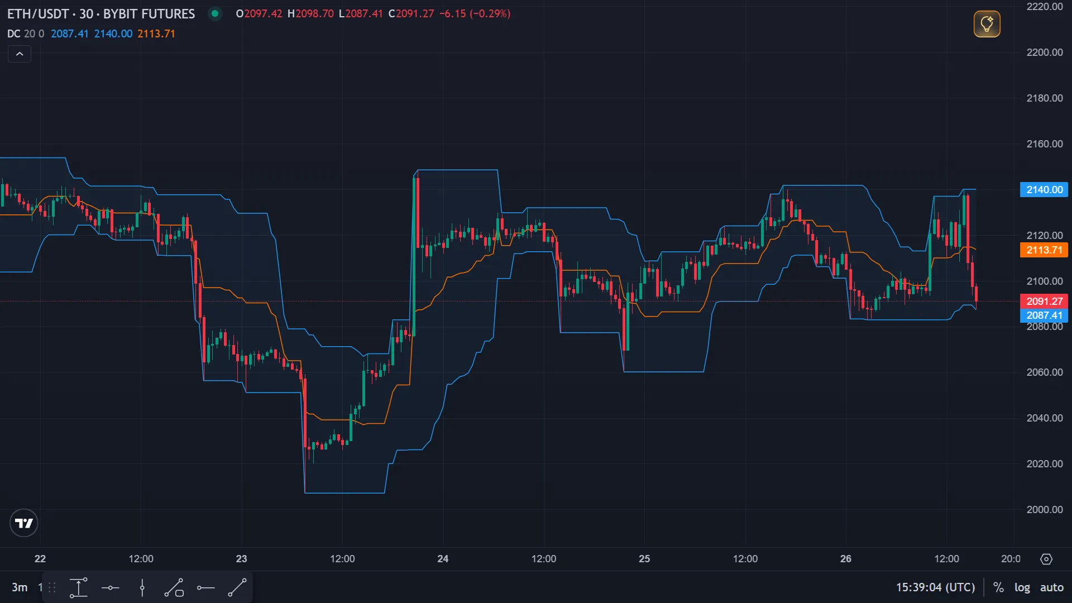Select the info line tool
The width and height of the screenshot is (1072, 603).
(174, 587)
